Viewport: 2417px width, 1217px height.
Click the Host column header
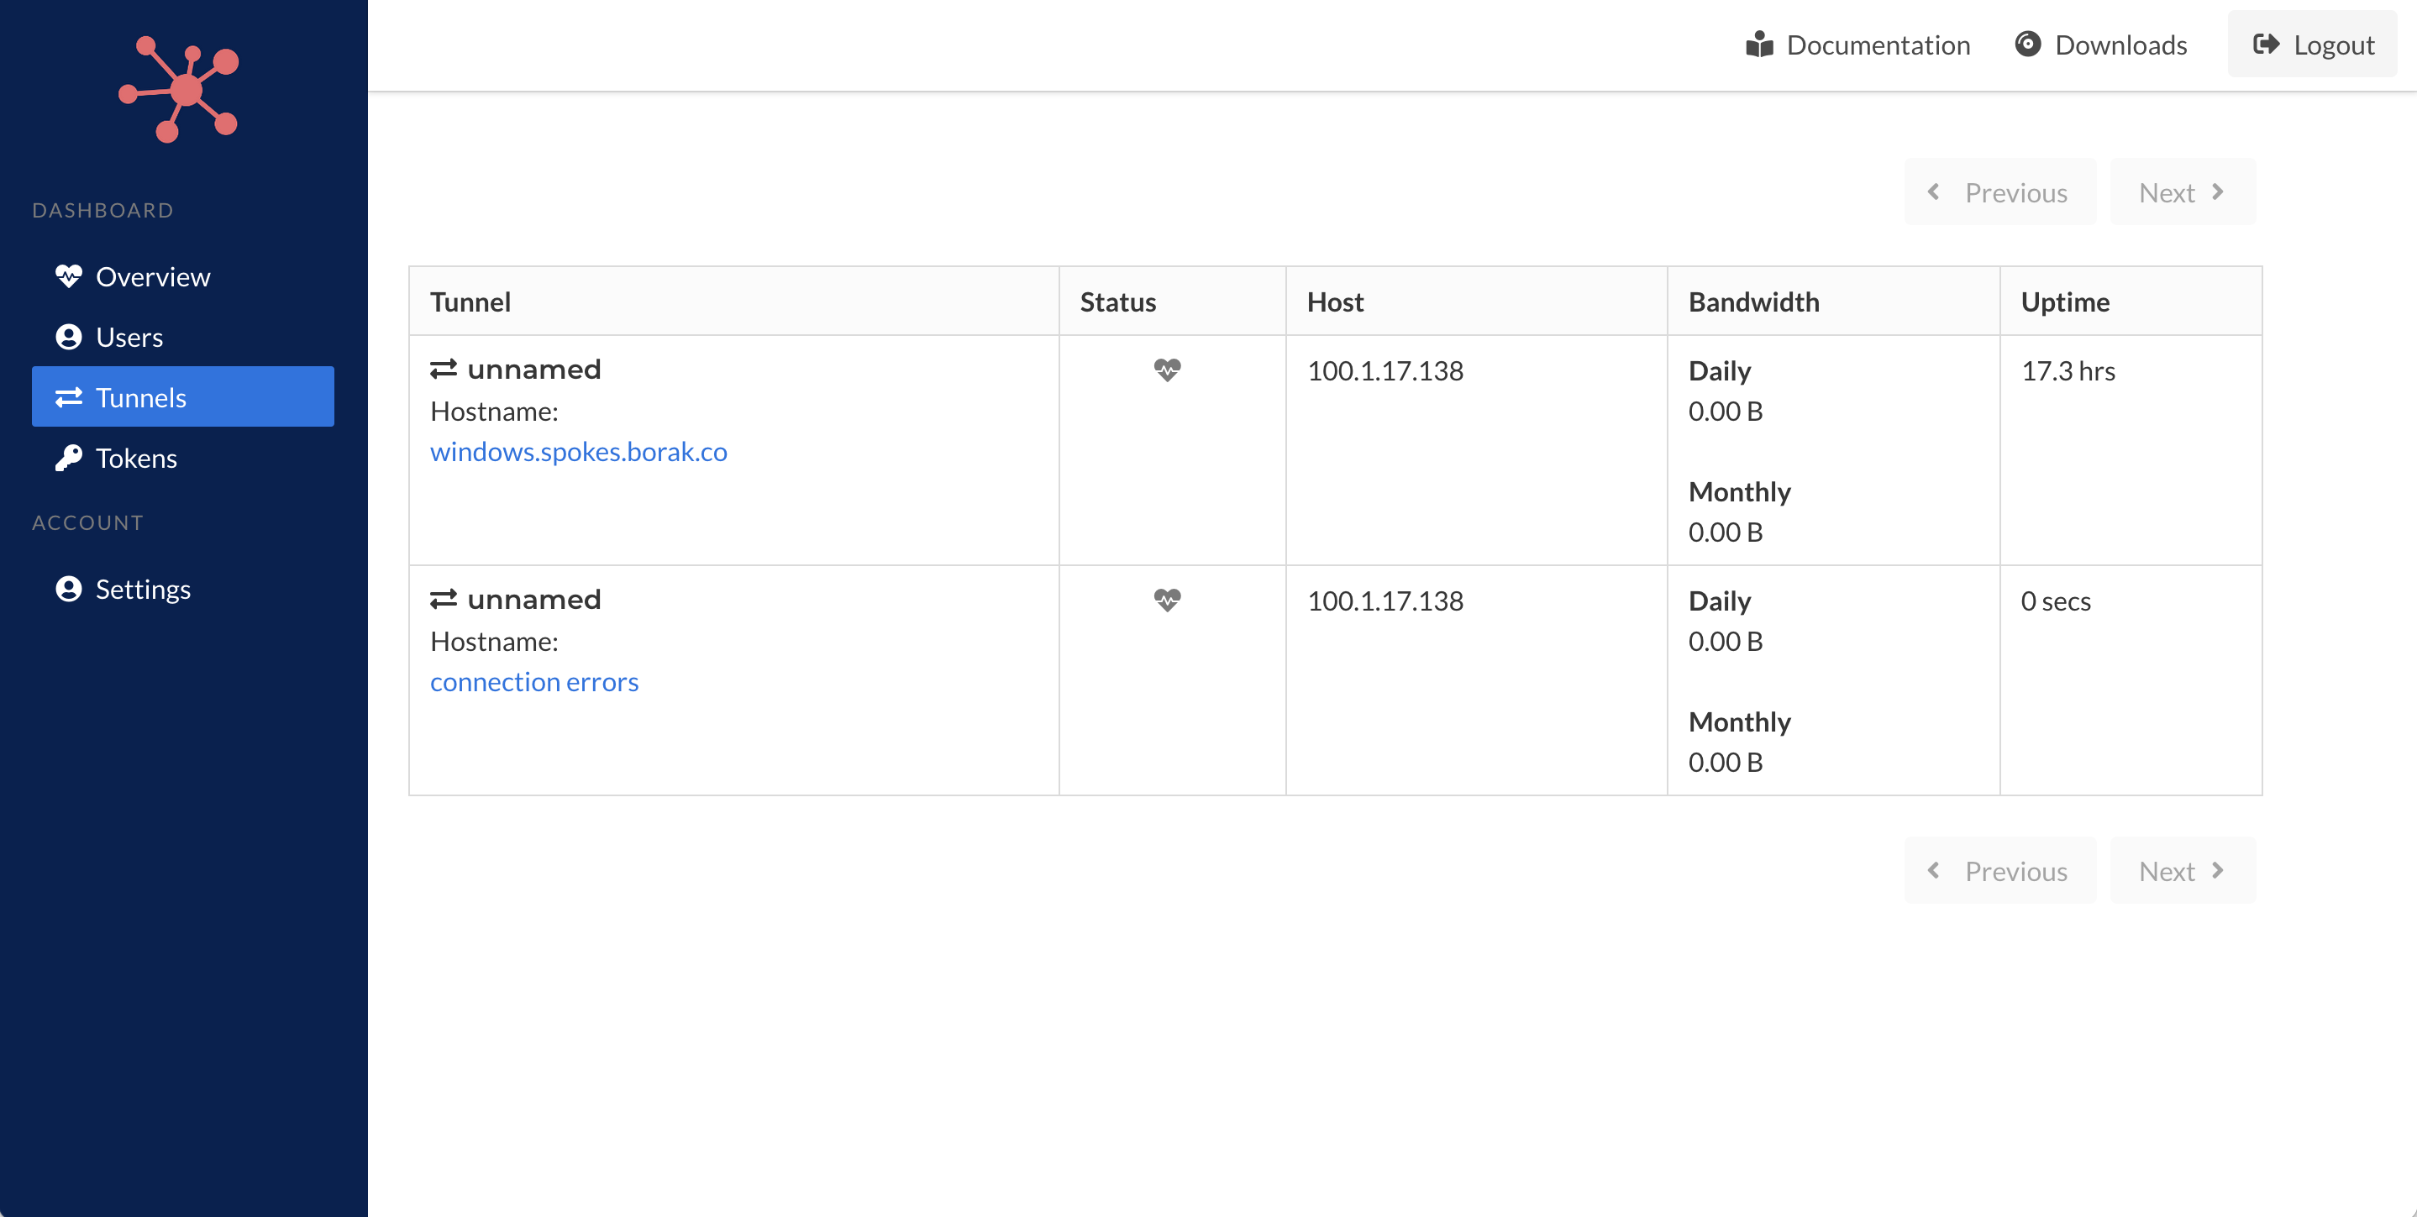point(1476,302)
